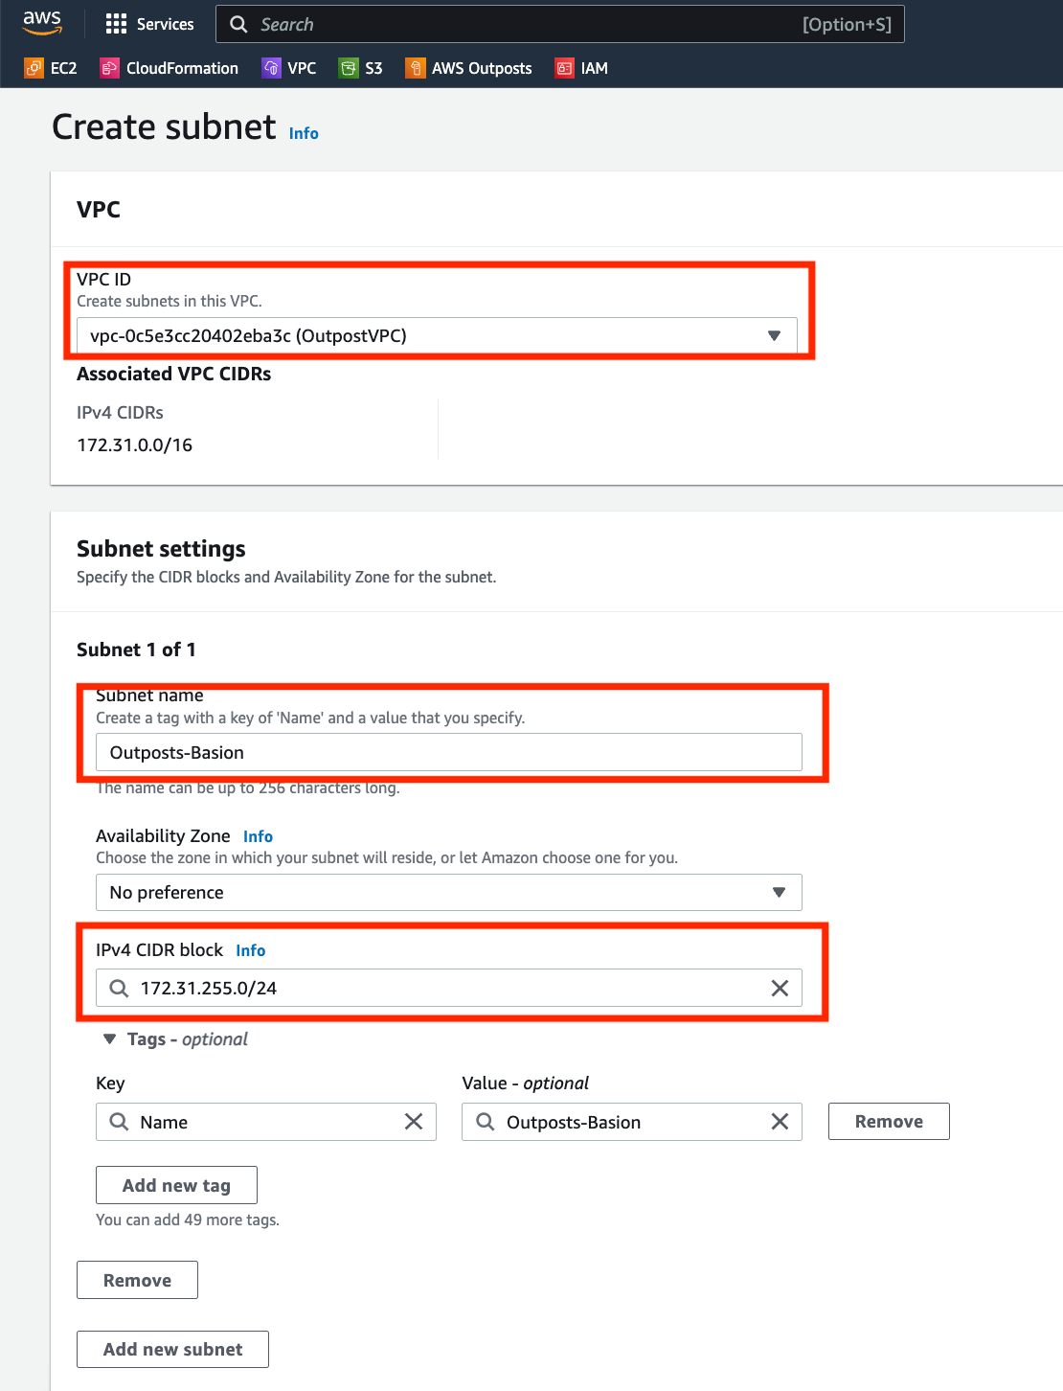Click the AWS logo to go home

pos(42,23)
